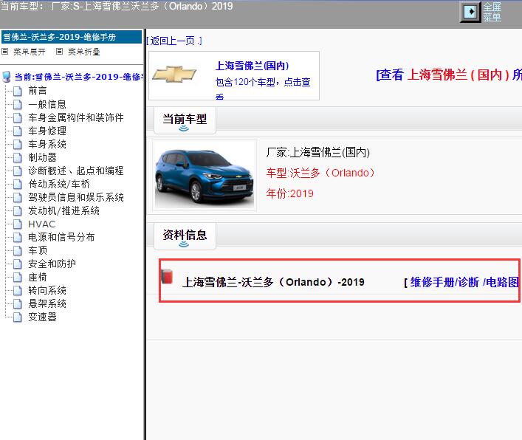Click the 雪佛兰-沃兰多-2019-维修手册 sidebar header
Image resolution: width=522 pixels, height=440 pixels.
click(72, 37)
